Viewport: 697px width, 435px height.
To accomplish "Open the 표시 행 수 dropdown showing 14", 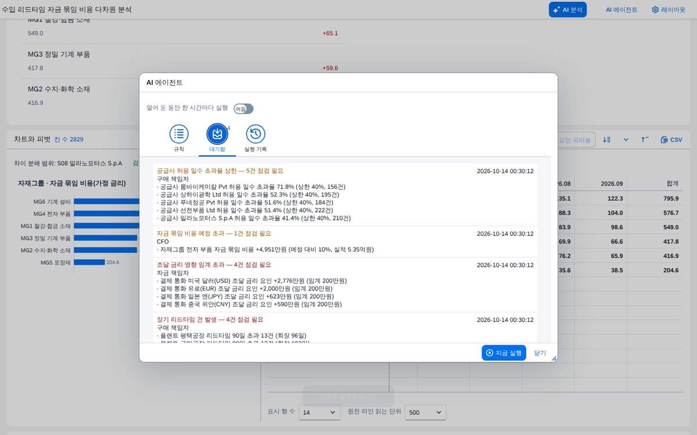I will pyautogui.click(x=319, y=412).
